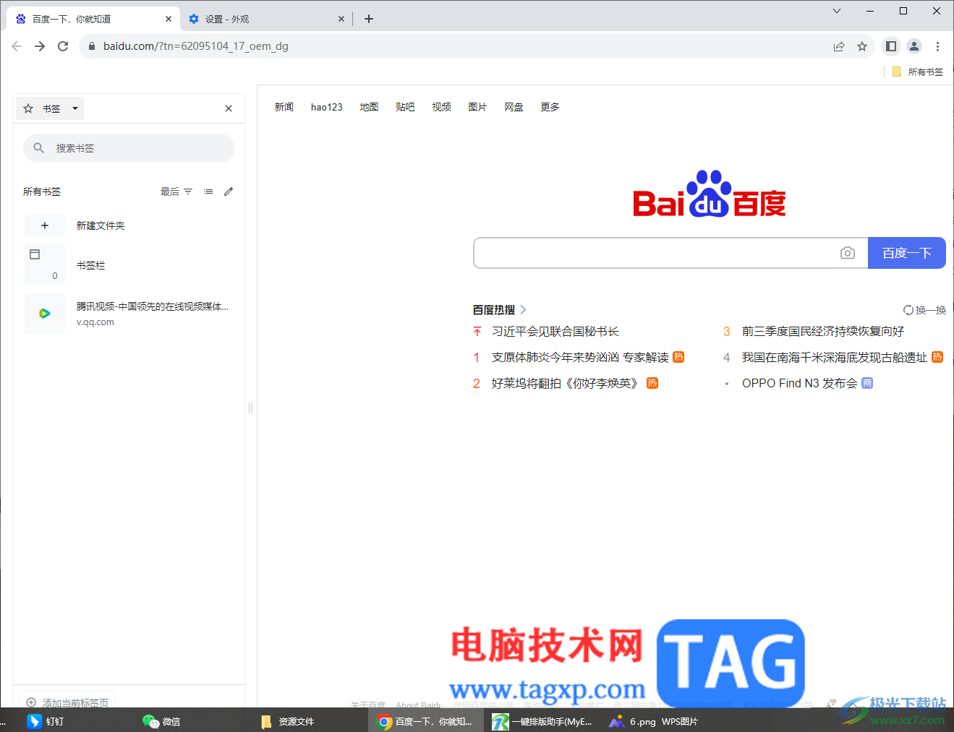The image size is (954, 732).
Task: Open the hao123 link
Action: coord(327,107)
